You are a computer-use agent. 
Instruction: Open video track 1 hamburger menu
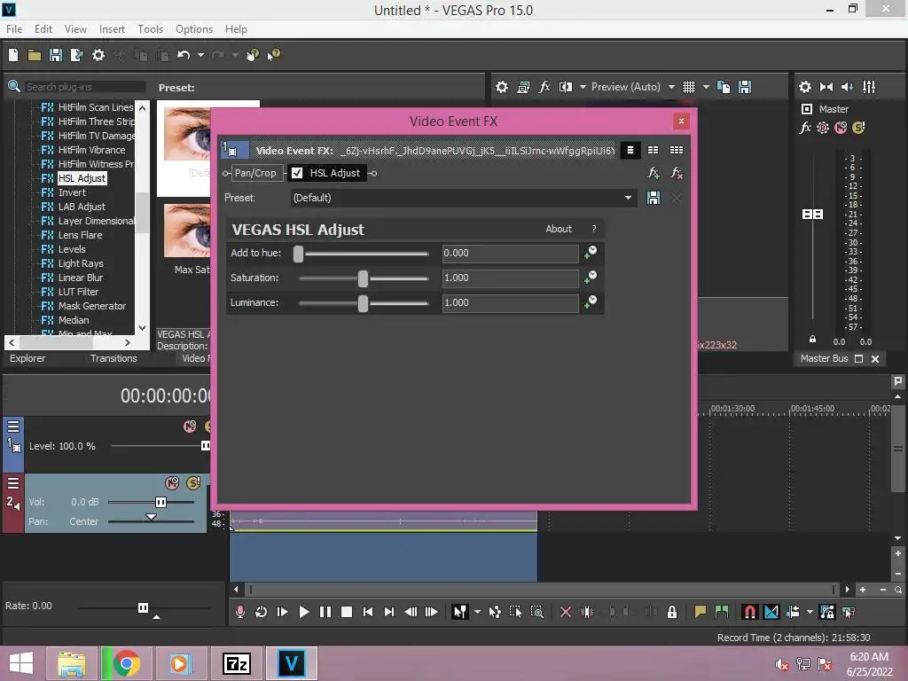(13, 427)
